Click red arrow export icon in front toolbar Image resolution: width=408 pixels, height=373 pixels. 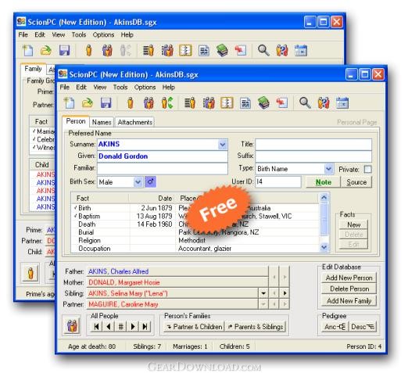pos(281,103)
